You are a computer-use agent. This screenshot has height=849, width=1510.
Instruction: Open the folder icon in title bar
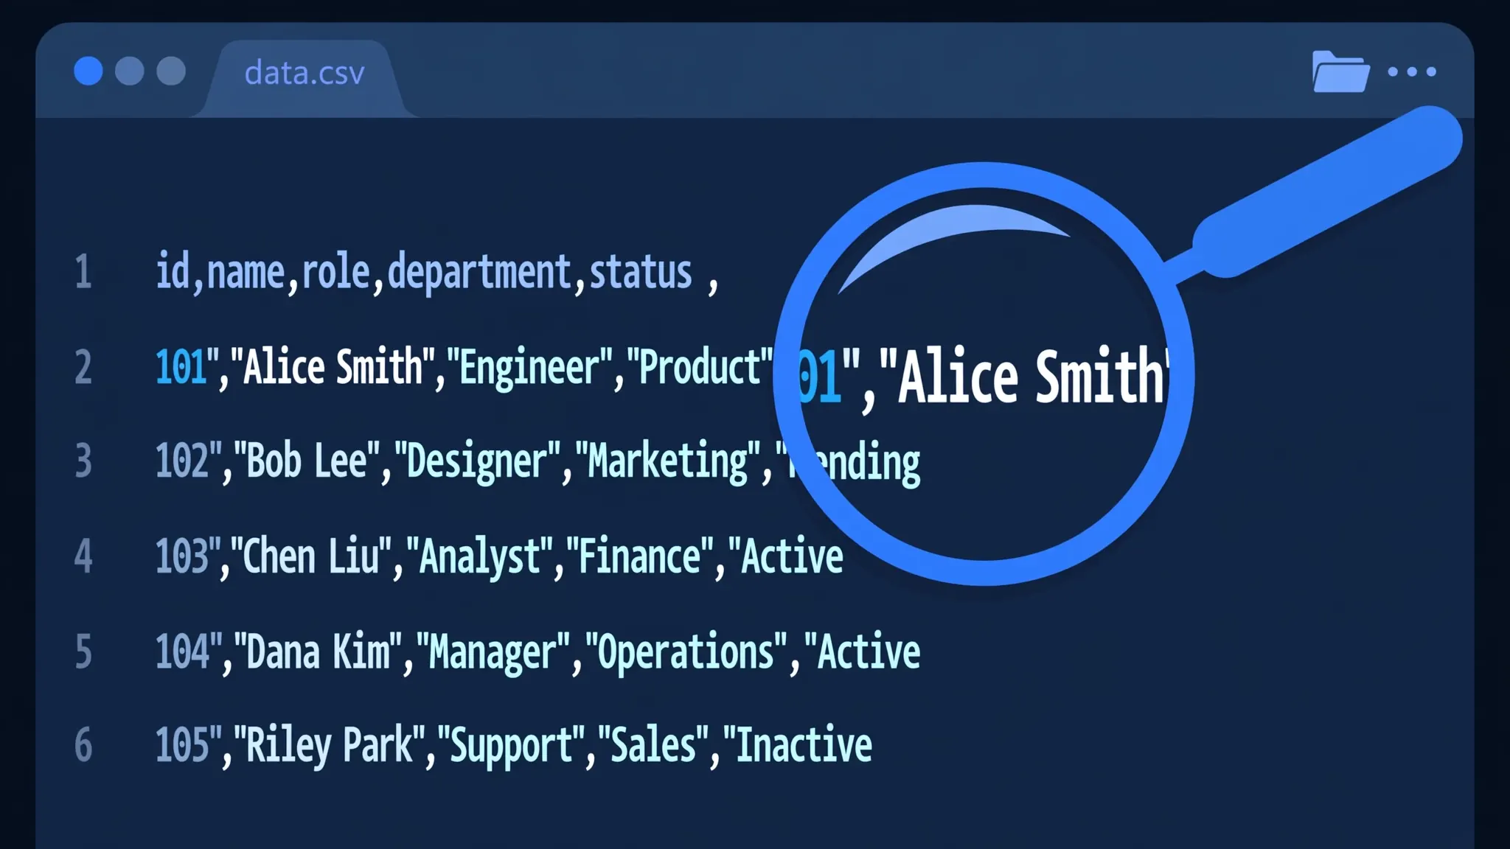click(1341, 71)
